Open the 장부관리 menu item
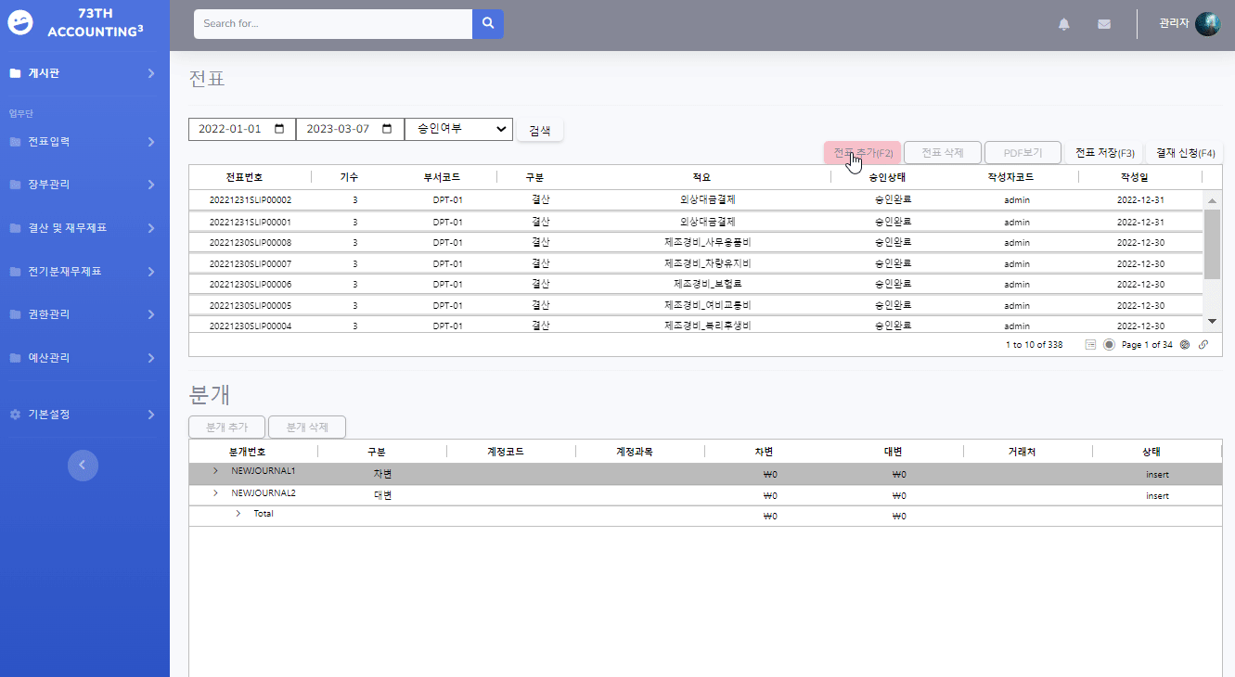The image size is (1235, 677). [x=84, y=185]
